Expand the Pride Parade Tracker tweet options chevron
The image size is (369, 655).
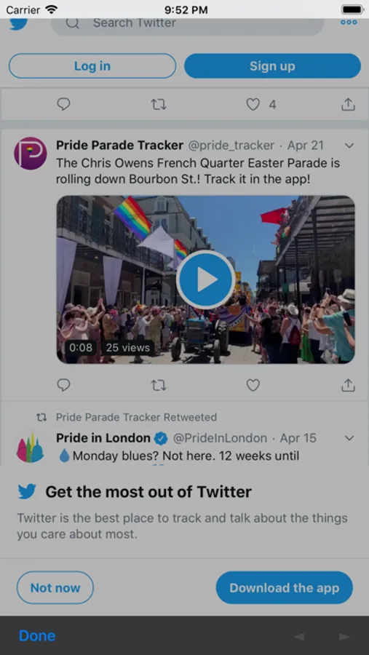[x=349, y=146]
